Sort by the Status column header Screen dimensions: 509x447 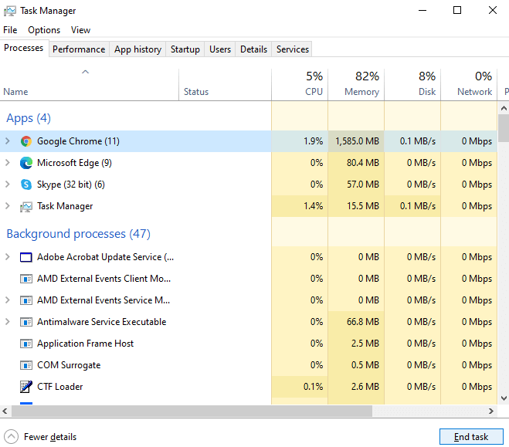tap(225, 84)
